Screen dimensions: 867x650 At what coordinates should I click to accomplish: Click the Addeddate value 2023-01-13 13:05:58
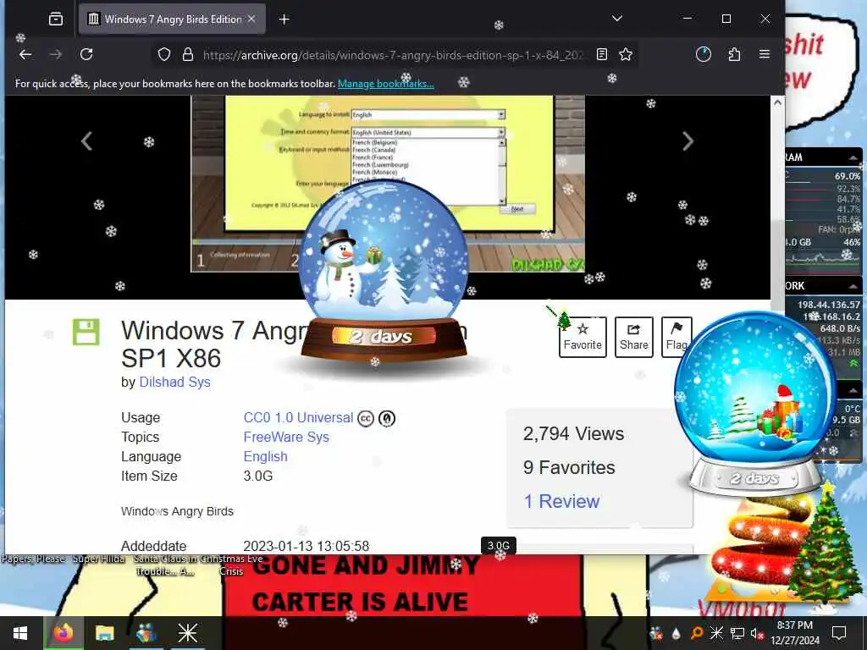(x=306, y=546)
